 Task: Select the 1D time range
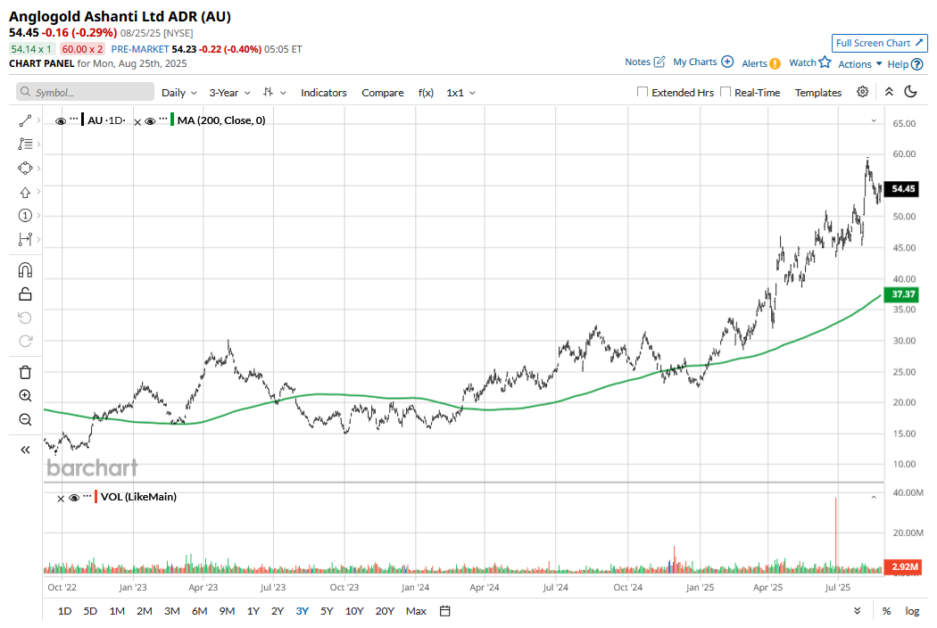[64, 611]
